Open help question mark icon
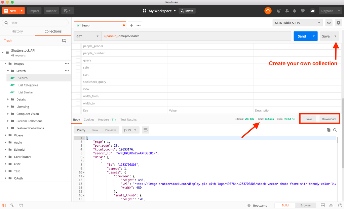This screenshot has height=209, width=344. coord(340,205)
